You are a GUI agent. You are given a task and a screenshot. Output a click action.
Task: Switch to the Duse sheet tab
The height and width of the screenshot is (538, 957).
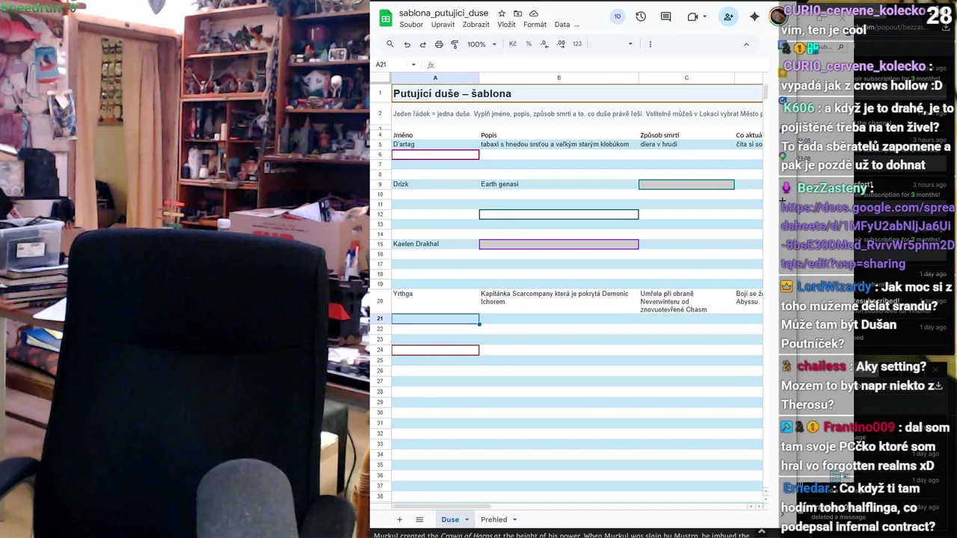(450, 519)
